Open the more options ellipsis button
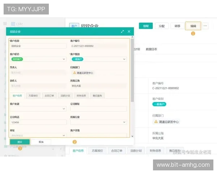The width and height of the screenshot is (217, 174). [205, 26]
